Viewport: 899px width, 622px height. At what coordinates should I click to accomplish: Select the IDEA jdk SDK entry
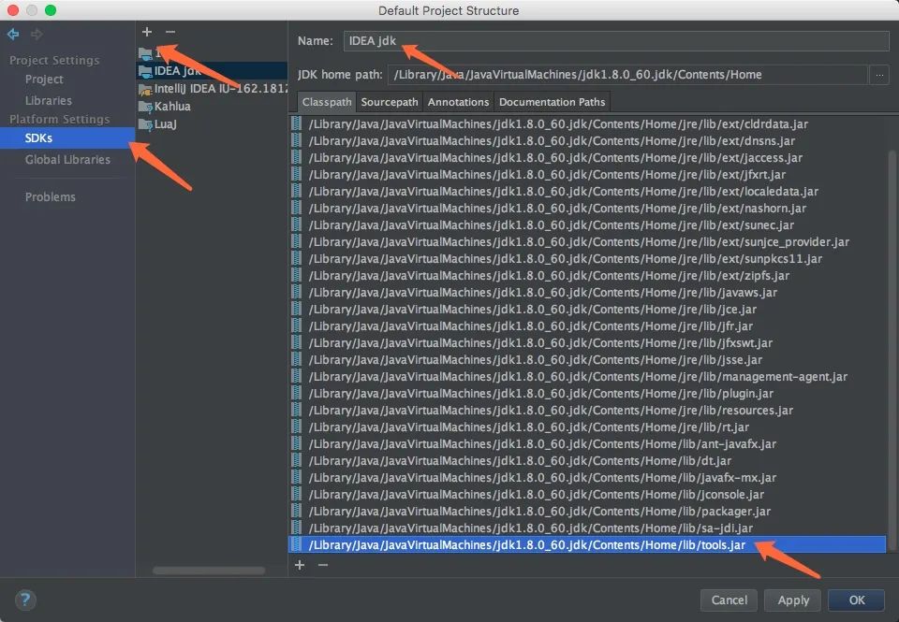(x=212, y=70)
